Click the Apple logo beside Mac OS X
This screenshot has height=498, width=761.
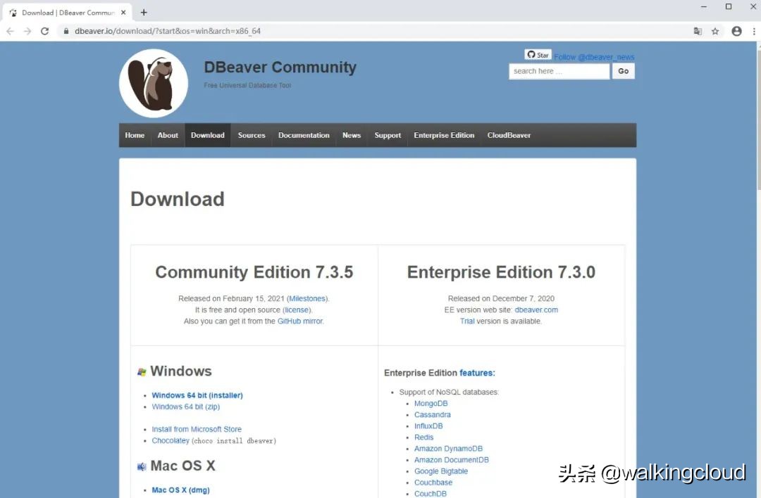(x=141, y=466)
